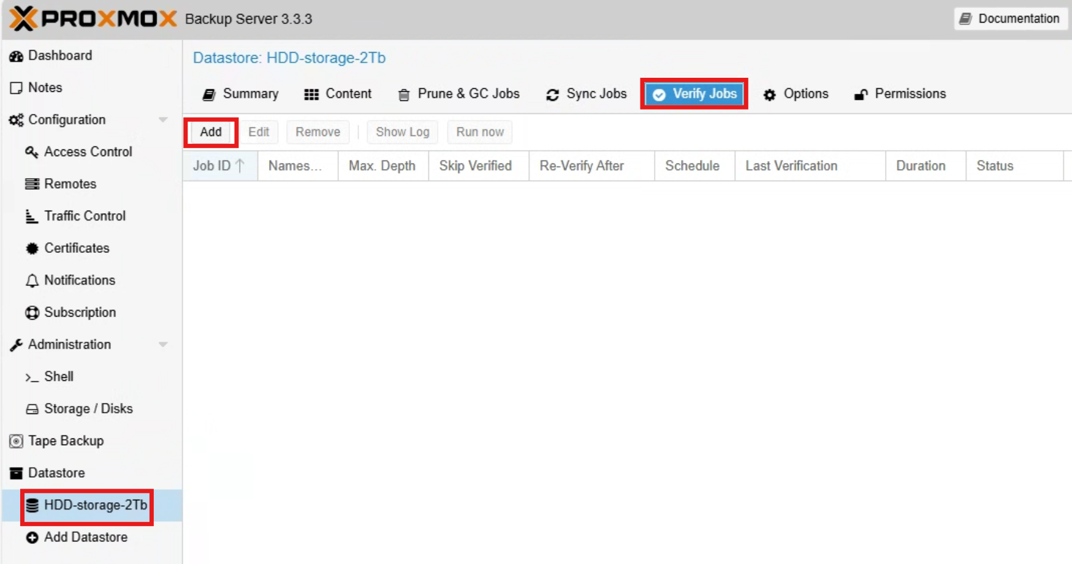Open Access Control settings
This screenshot has height=564, width=1072.
click(92, 152)
